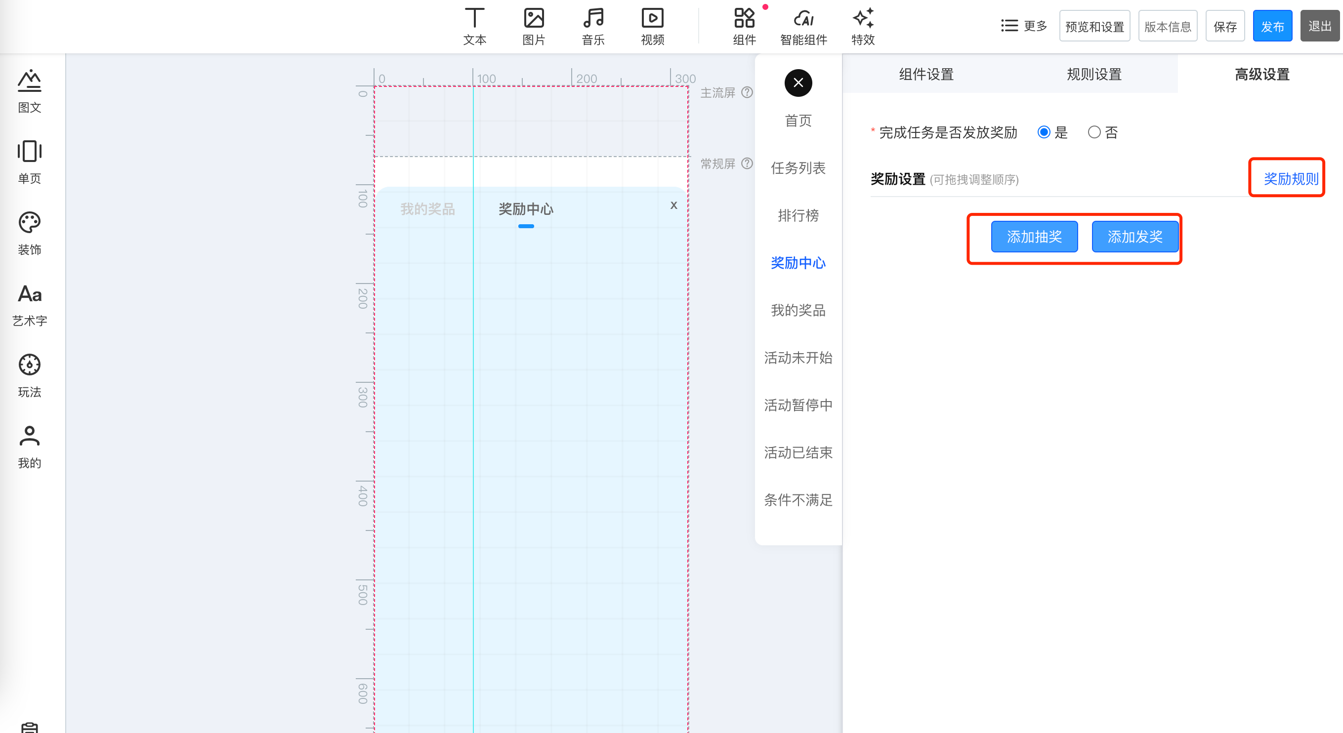Screen dimensions: 1343x733
Task: Open the 音乐 music tool
Action: [x=593, y=19]
